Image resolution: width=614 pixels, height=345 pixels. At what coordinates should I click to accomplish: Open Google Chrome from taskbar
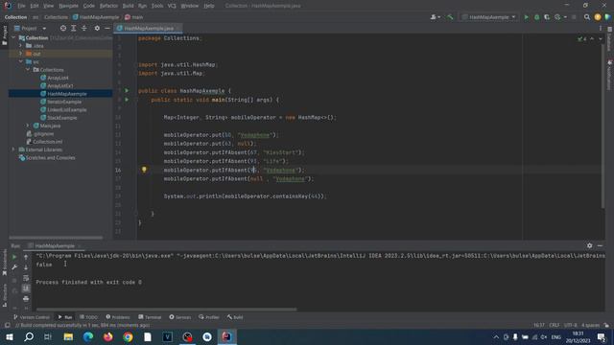pyautogui.click(x=128, y=336)
